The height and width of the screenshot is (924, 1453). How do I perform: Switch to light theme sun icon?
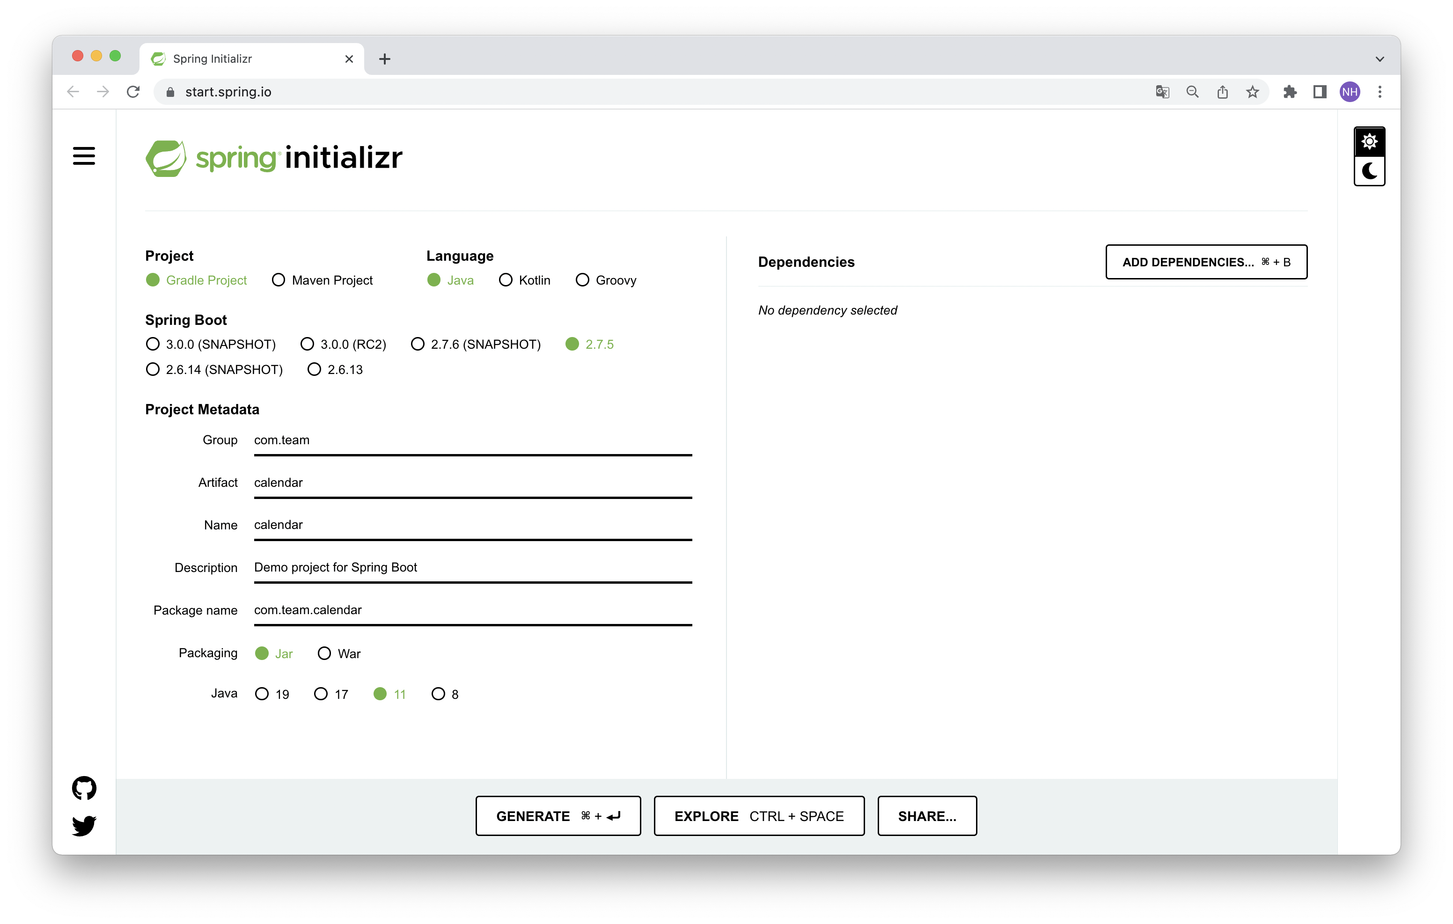pos(1369,142)
